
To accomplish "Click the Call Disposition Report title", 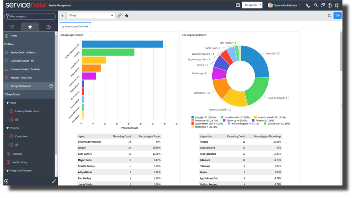I will click(x=194, y=35).
